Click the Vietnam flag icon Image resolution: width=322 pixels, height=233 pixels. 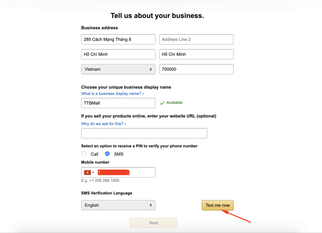[x=87, y=173]
